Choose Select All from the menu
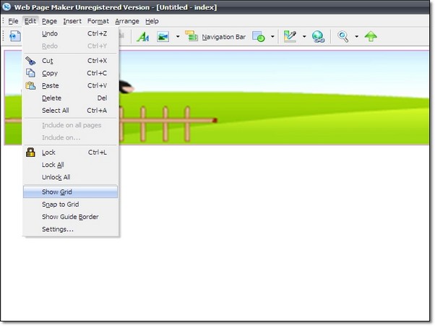 tap(71, 111)
